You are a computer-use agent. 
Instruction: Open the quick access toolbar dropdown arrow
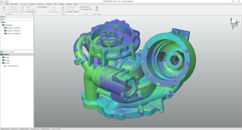click(x=11, y=1)
